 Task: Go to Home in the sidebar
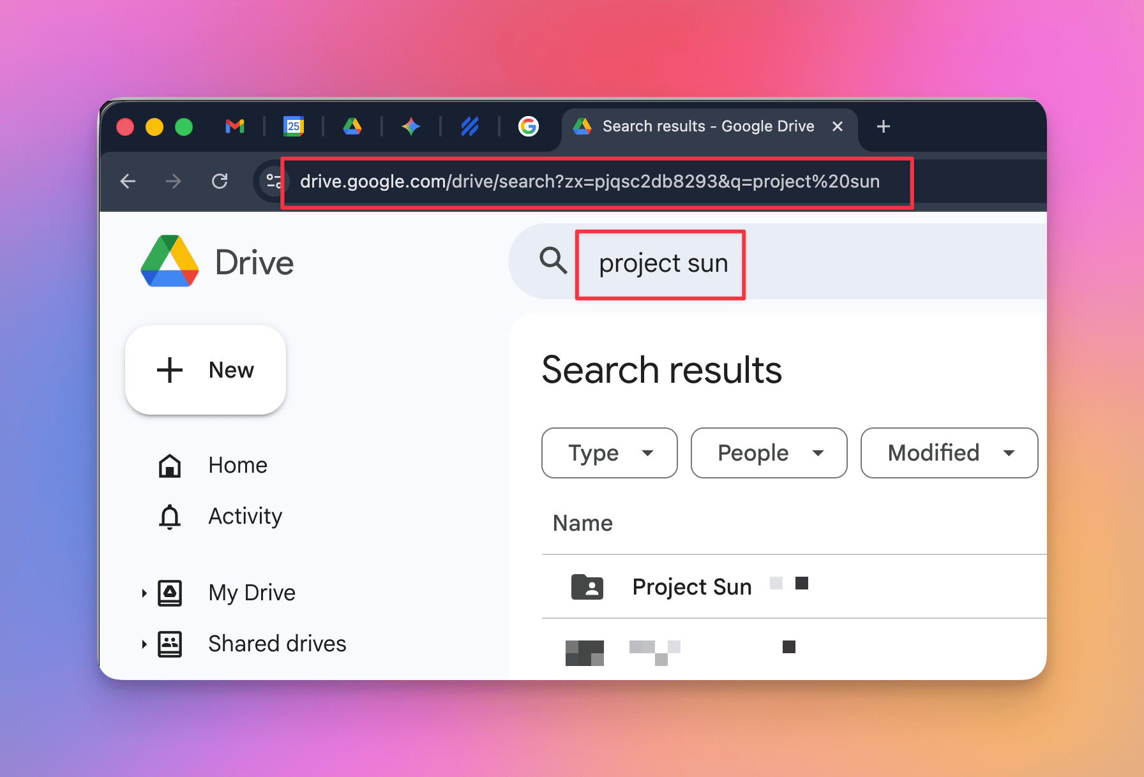[x=237, y=466]
